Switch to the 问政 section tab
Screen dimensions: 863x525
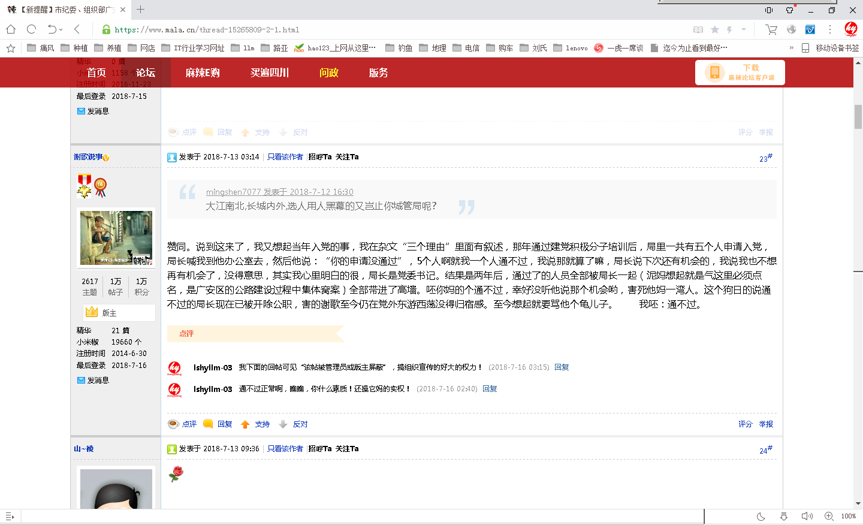pos(328,72)
